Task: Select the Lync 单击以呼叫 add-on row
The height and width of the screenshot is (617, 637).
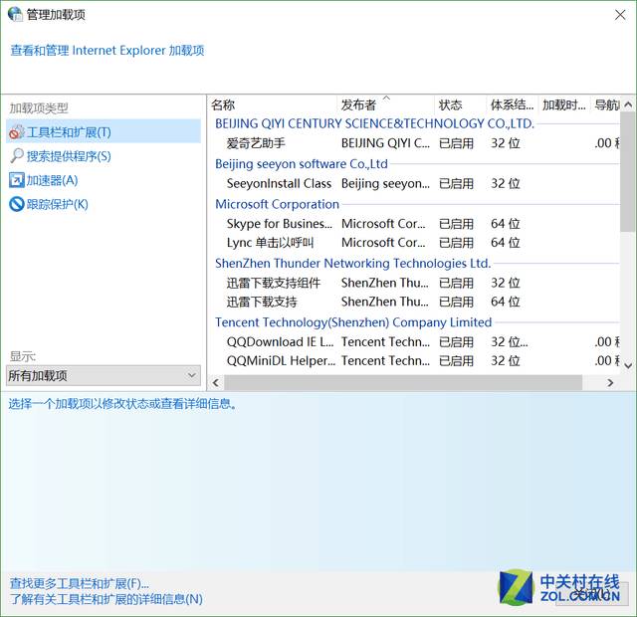Action: point(414,243)
